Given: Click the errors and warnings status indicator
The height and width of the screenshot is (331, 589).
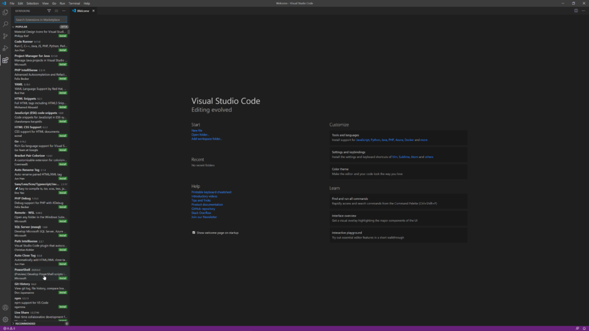Looking at the screenshot, I should pos(9,328).
